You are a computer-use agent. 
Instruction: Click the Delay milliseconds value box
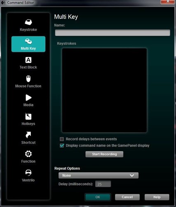103,184
